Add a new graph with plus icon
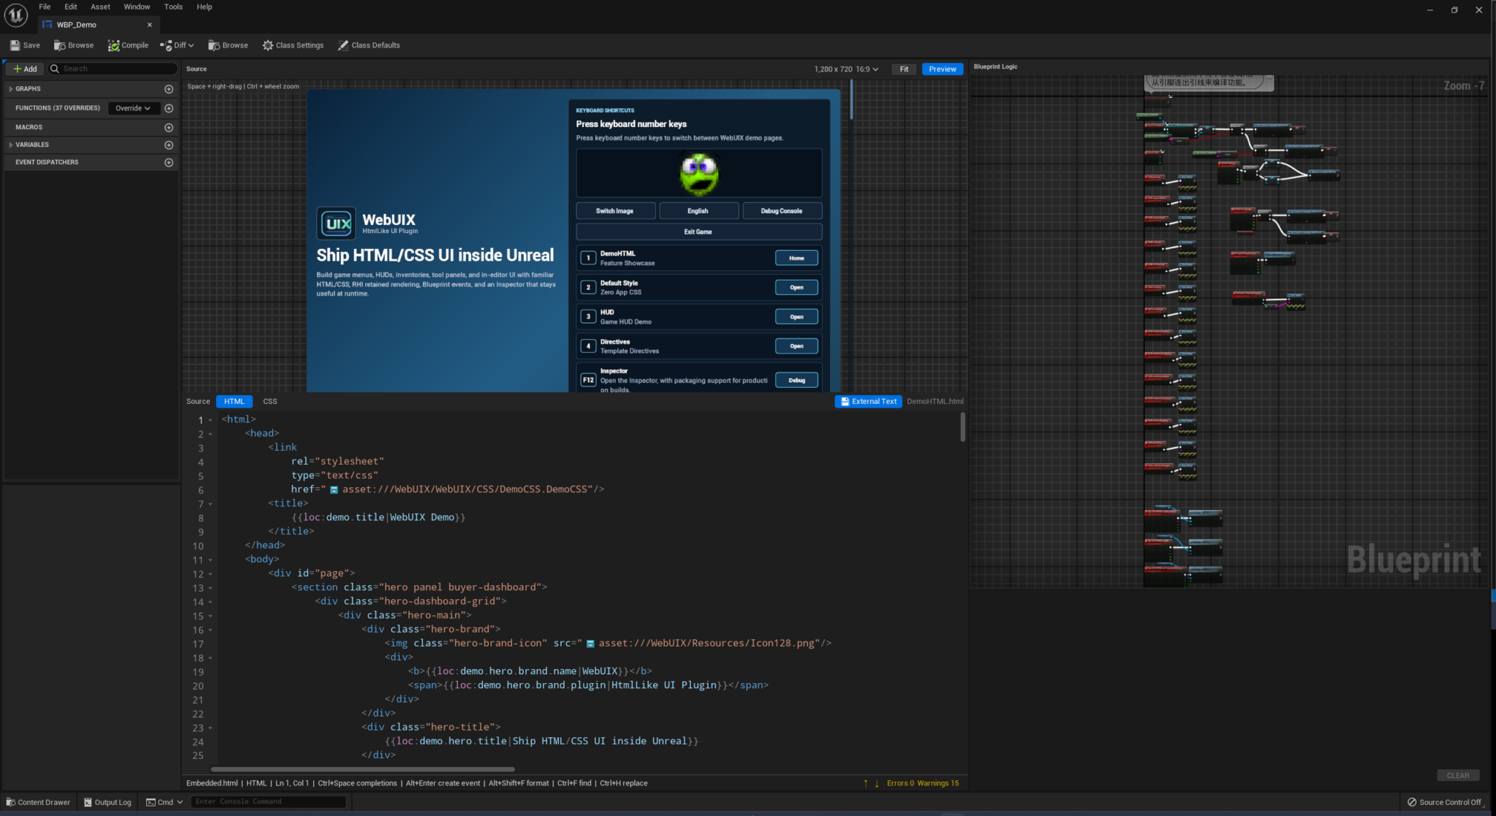Image resolution: width=1496 pixels, height=816 pixels. point(169,89)
